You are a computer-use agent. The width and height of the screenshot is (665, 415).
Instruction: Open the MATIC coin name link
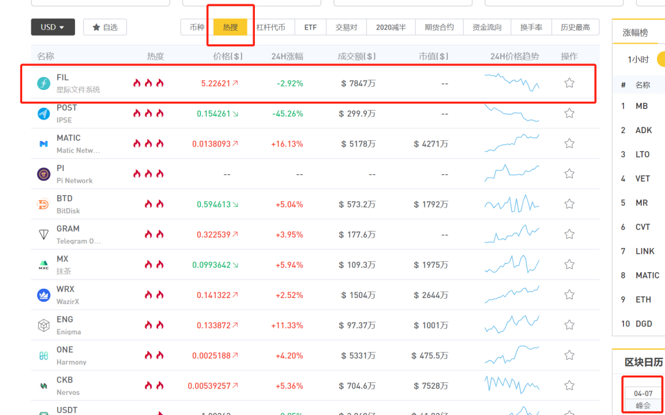click(68, 138)
